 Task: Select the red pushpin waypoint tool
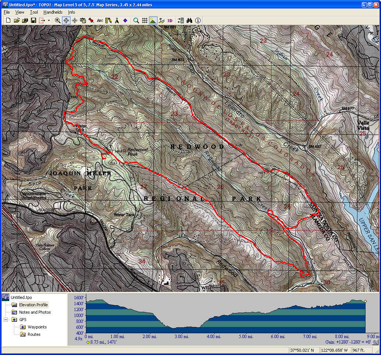91,21
